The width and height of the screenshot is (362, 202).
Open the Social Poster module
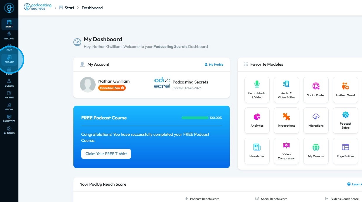coord(316,90)
